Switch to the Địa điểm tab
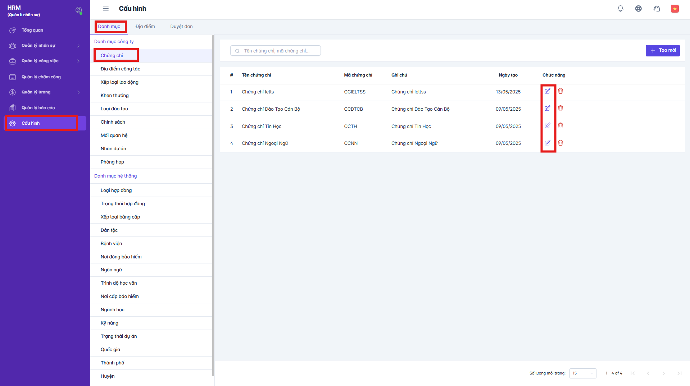This screenshot has height=386, width=690. tap(145, 27)
